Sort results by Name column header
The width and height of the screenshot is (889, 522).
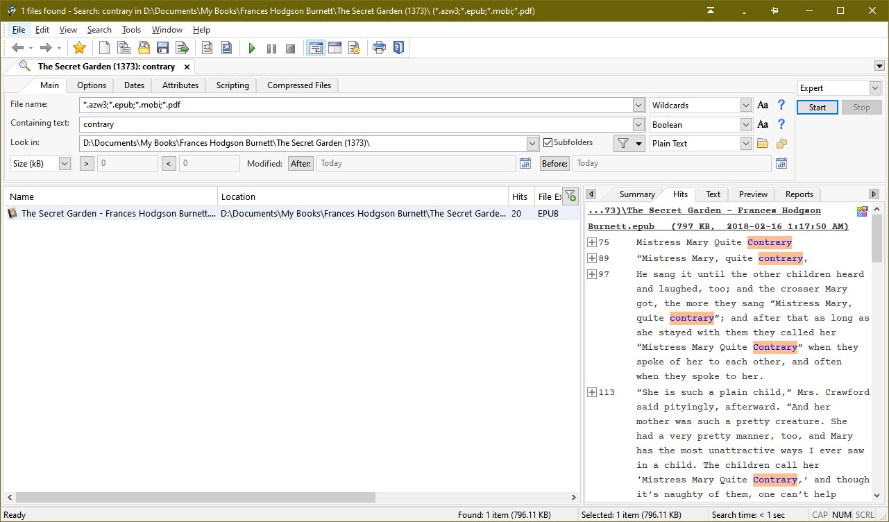(111, 196)
